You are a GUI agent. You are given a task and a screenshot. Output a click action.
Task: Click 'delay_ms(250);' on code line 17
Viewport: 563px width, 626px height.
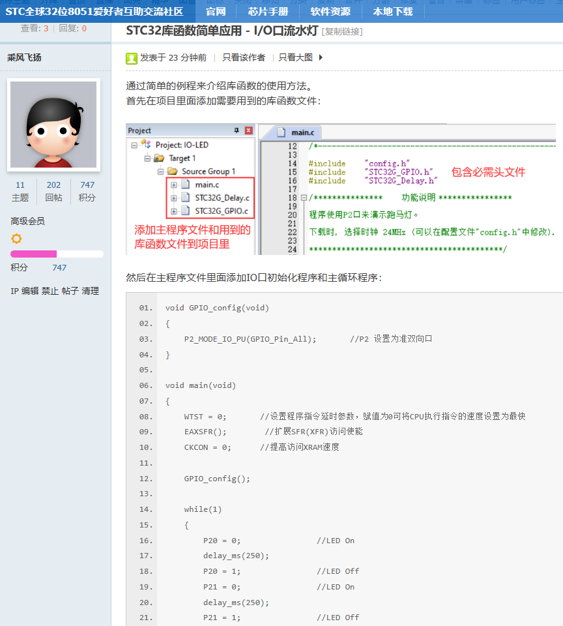coord(236,556)
